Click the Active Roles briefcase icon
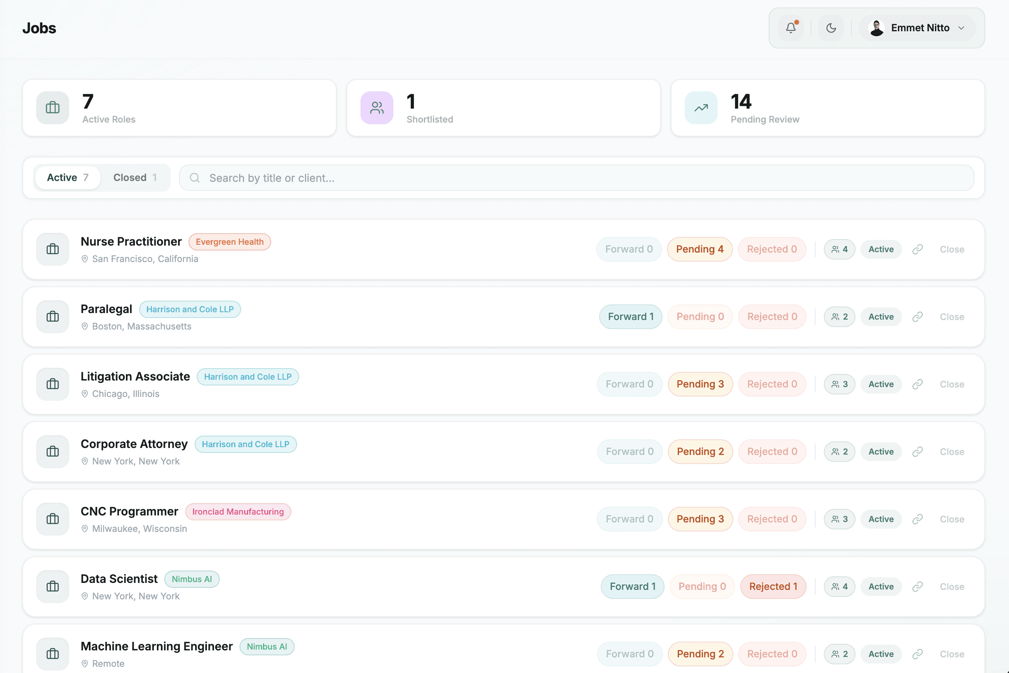Viewport: 1009px width, 673px height. click(x=52, y=108)
